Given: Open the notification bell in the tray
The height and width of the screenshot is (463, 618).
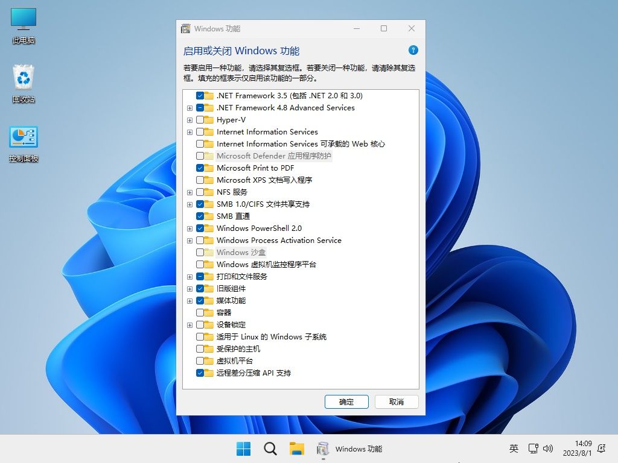Looking at the screenshot, I should [602, 449].
